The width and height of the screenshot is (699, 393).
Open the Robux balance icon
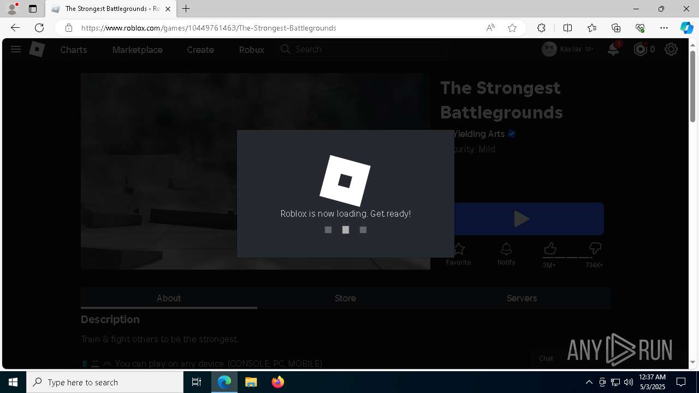(x=640, y=50)
